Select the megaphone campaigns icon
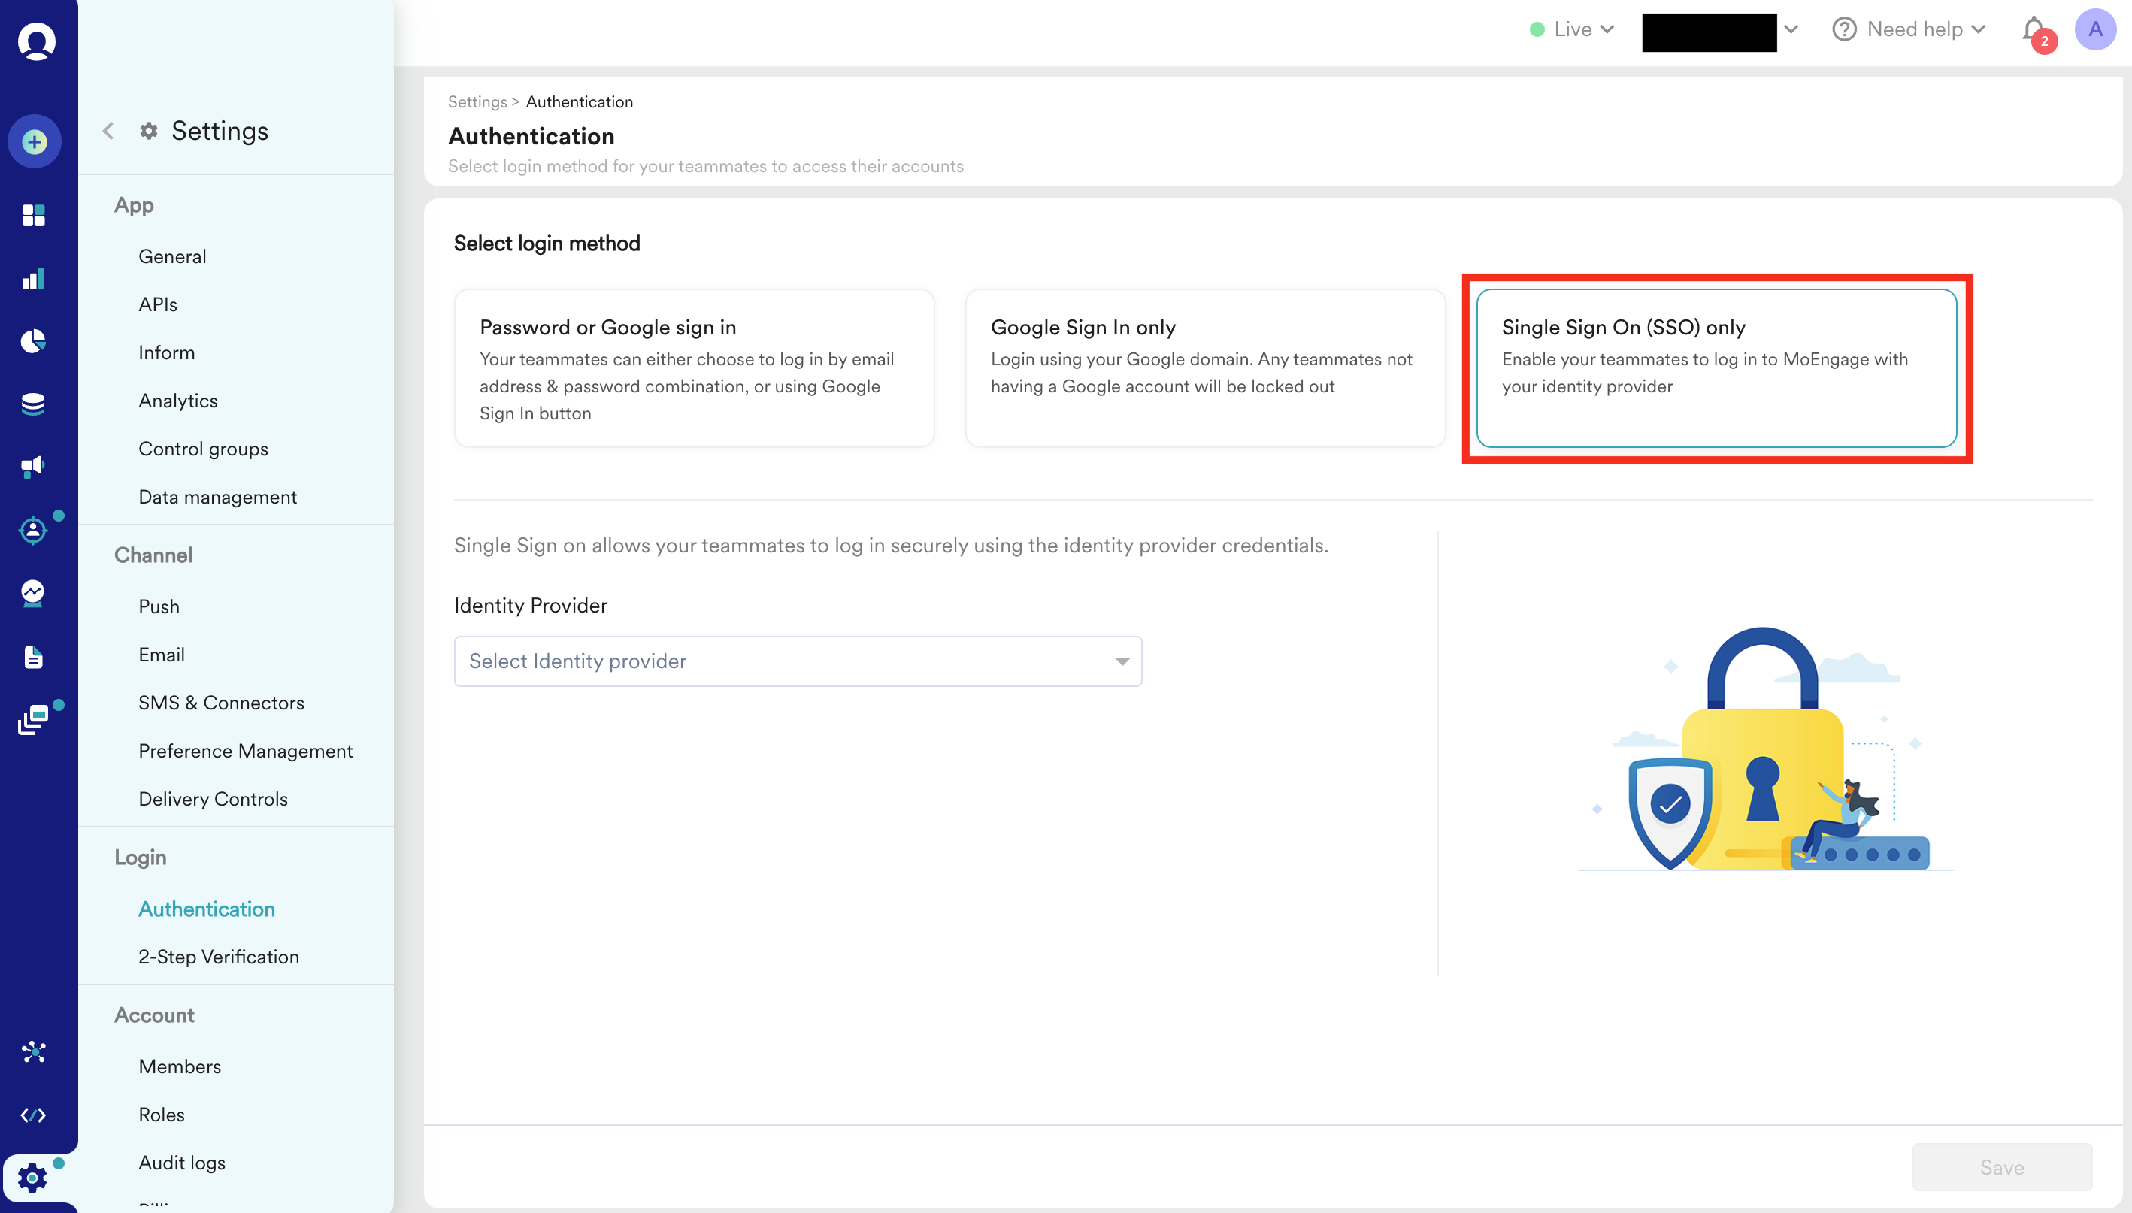The width and height of the screenshot is (2132, 1213). (x=32, y=467)
